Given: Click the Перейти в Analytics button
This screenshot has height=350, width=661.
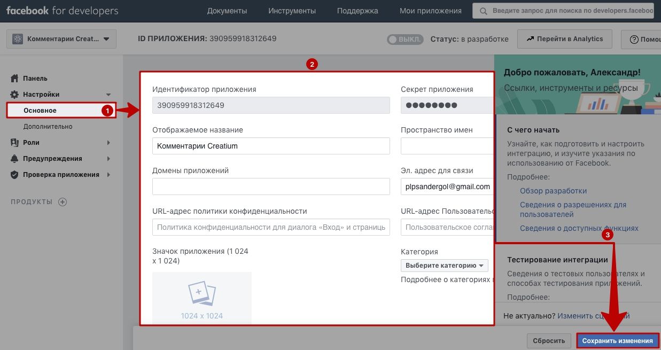Looking at the screenshot, I should (x=565, y=39).
